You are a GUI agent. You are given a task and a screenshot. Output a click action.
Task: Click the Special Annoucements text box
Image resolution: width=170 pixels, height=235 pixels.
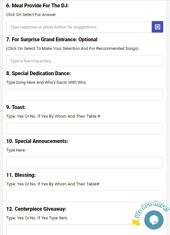click(85, 162)
